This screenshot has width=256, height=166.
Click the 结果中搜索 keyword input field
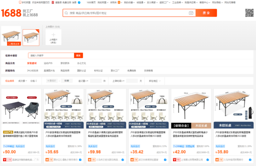[x=51, y=55]
